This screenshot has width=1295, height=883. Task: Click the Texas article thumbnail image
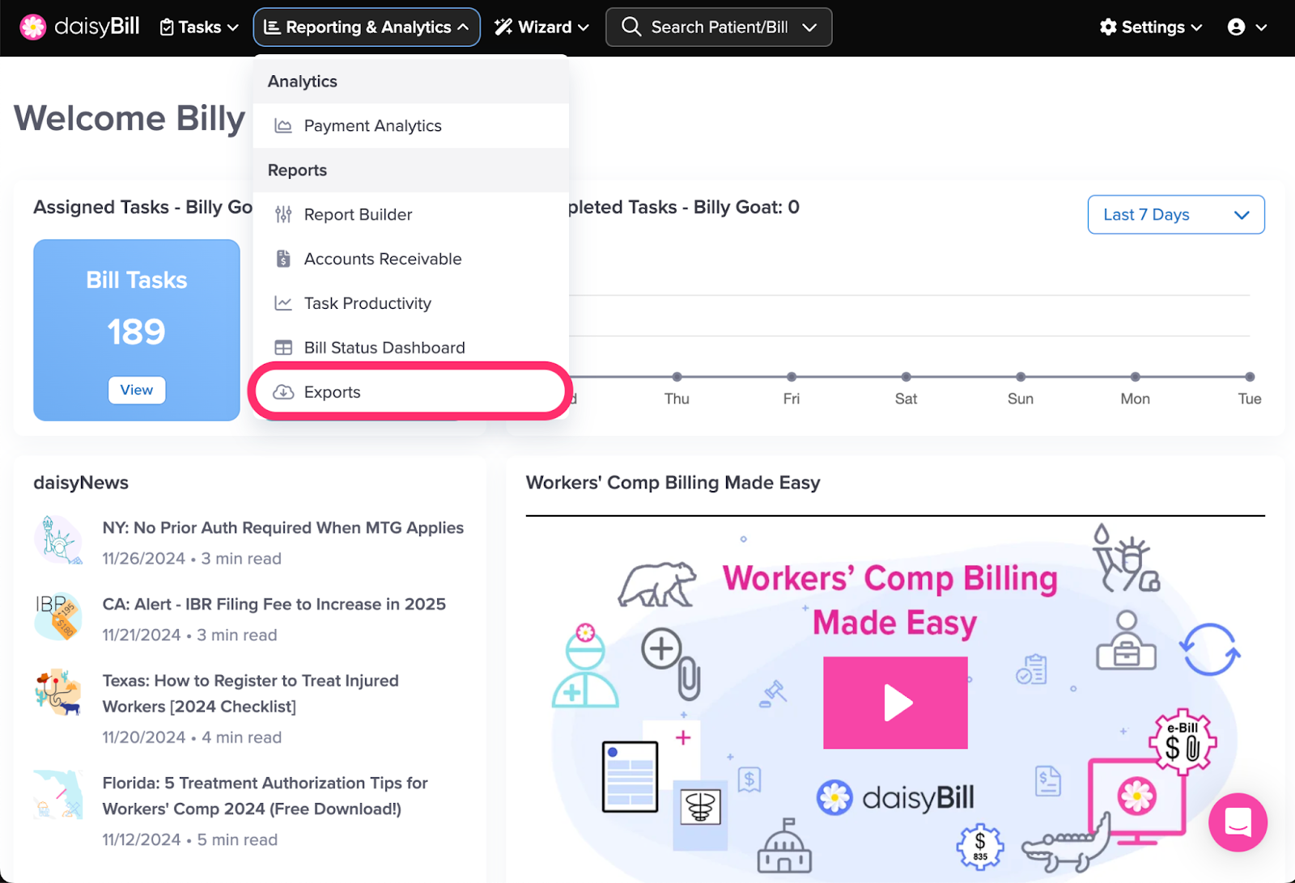58,692
